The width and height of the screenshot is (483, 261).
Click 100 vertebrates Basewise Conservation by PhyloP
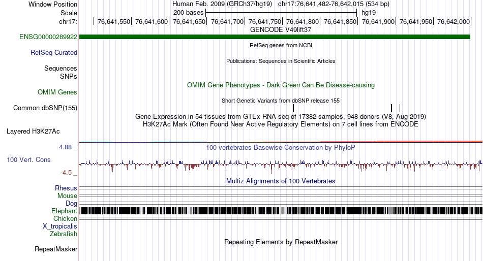point(281,147)
